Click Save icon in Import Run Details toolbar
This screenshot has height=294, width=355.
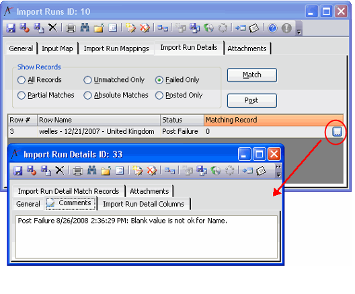pos(17,171)
